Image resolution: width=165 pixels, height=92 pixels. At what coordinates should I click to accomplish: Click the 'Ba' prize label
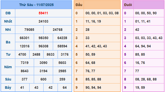click(x=8, y=42)
